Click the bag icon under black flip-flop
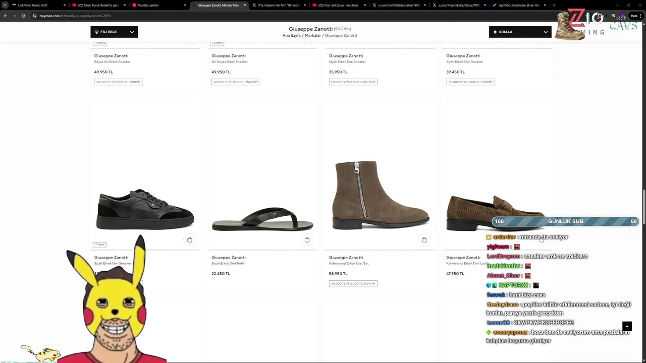 coord(307,240)
